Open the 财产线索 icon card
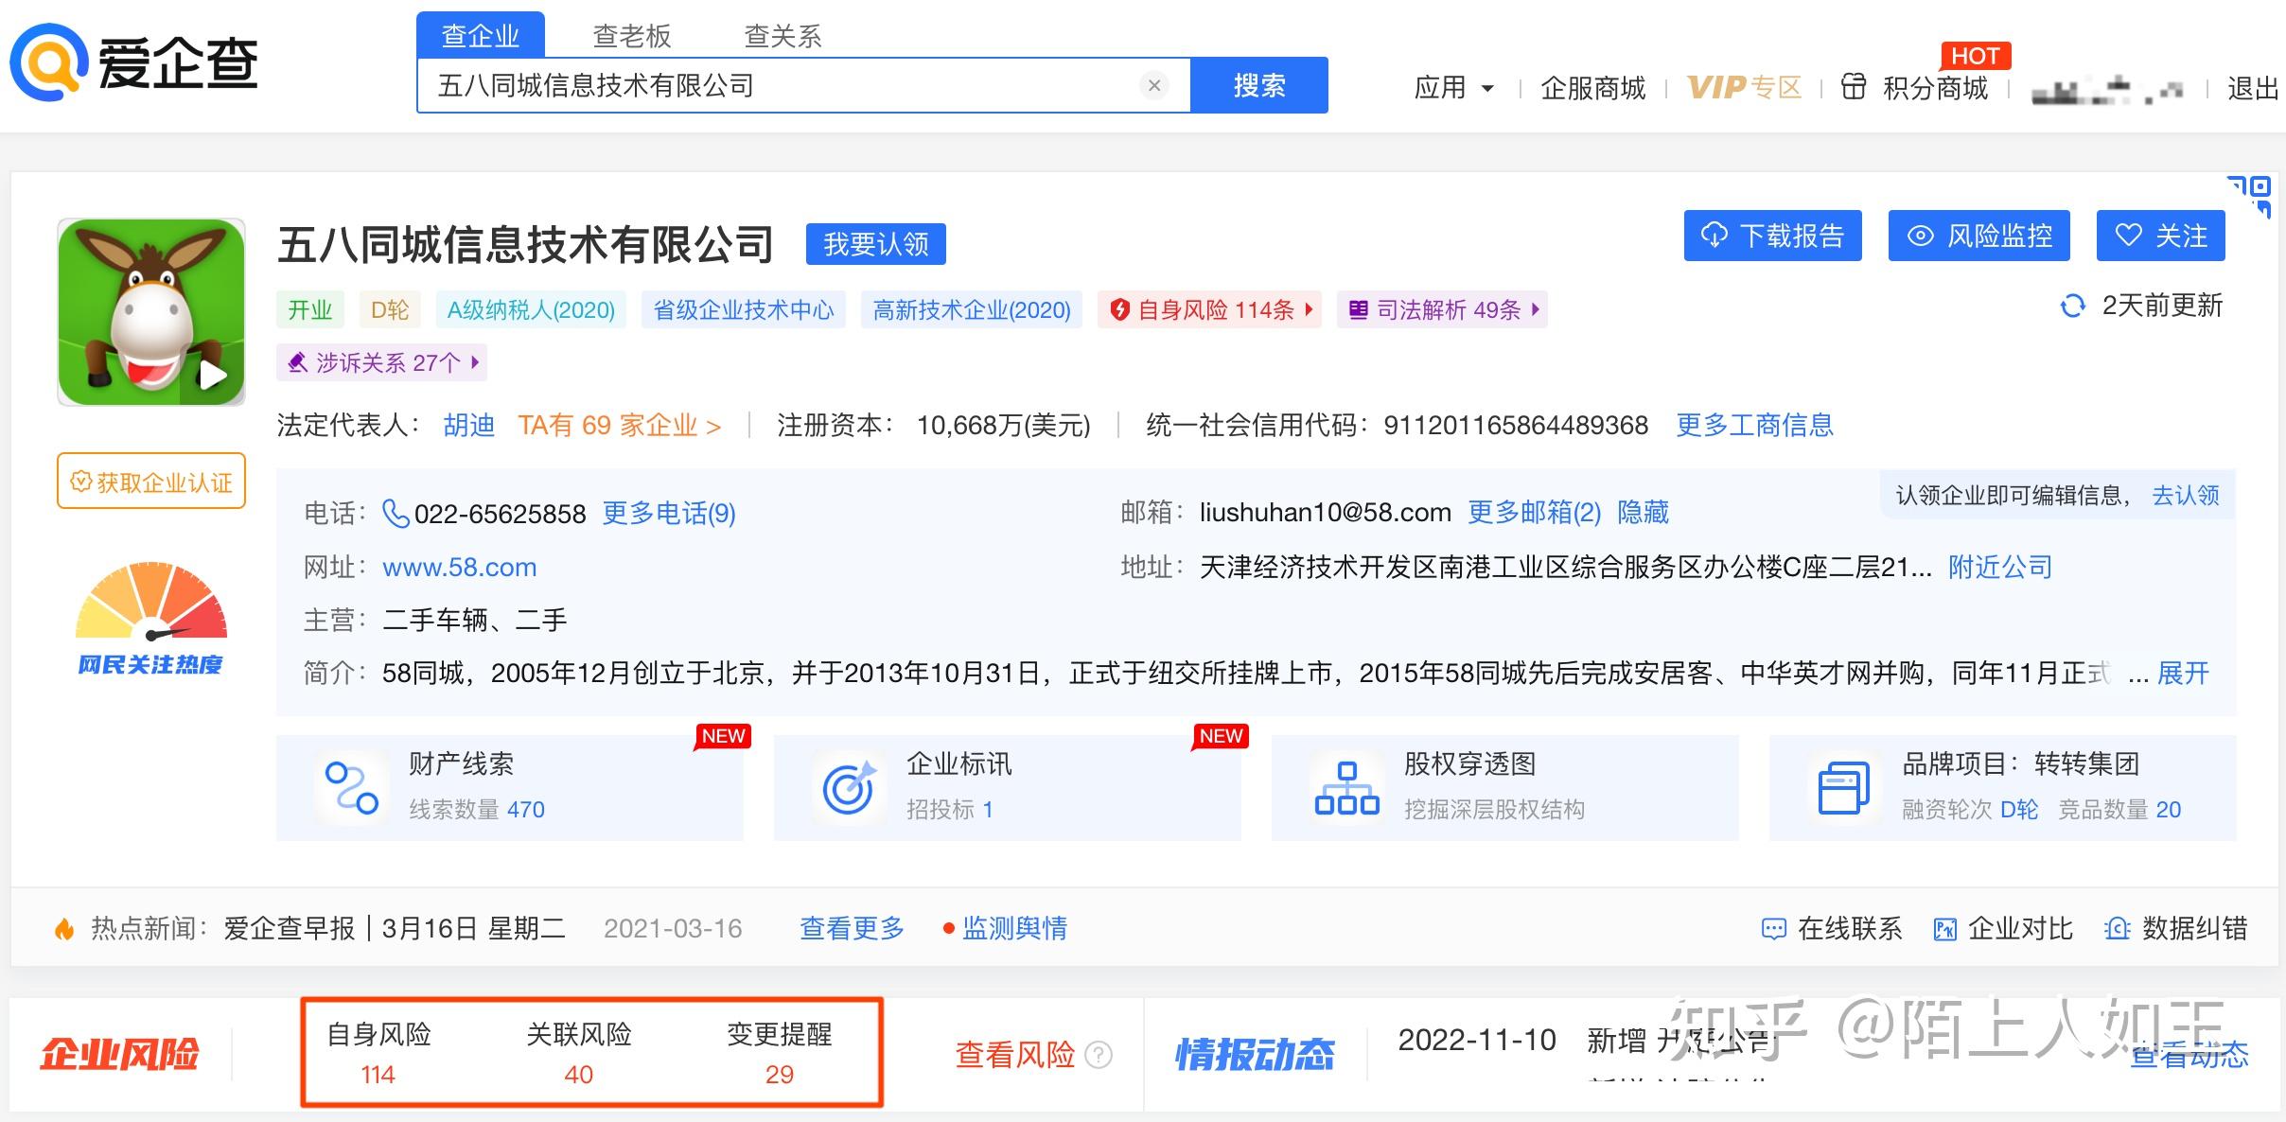The width and height of the screenshot is (2286, 1122). (x=351, y=787)
